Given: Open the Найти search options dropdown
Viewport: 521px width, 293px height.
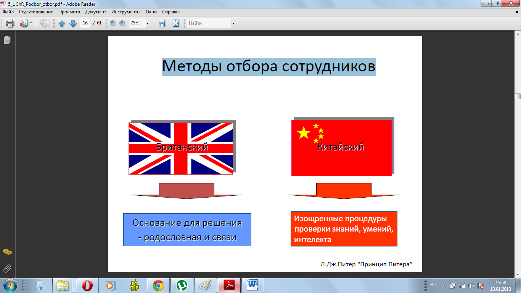Looking at the screenshot, I should click(x=233, y=23).
